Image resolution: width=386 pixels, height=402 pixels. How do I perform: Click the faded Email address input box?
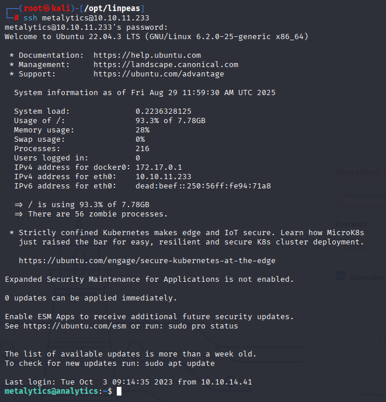361,195
